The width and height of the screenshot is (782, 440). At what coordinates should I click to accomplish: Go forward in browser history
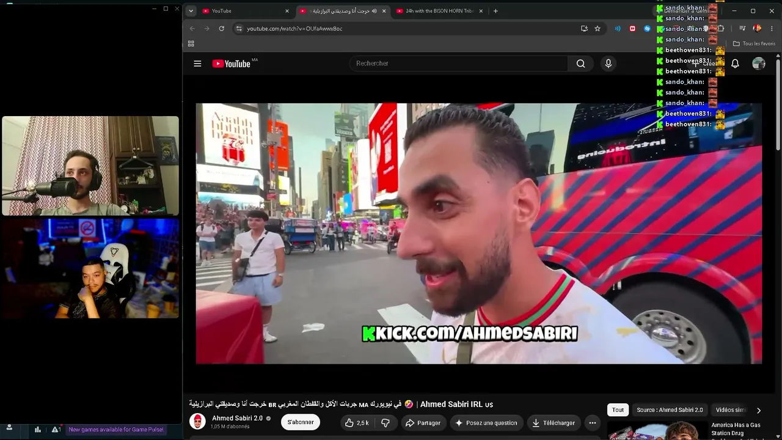tap(206, 28)
